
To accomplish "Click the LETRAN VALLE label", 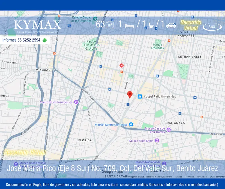I will [190, 57].
